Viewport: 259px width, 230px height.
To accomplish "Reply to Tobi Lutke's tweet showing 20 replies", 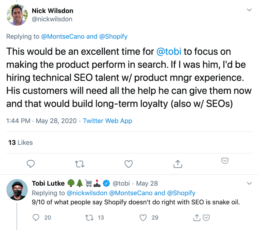I will 36,218.
